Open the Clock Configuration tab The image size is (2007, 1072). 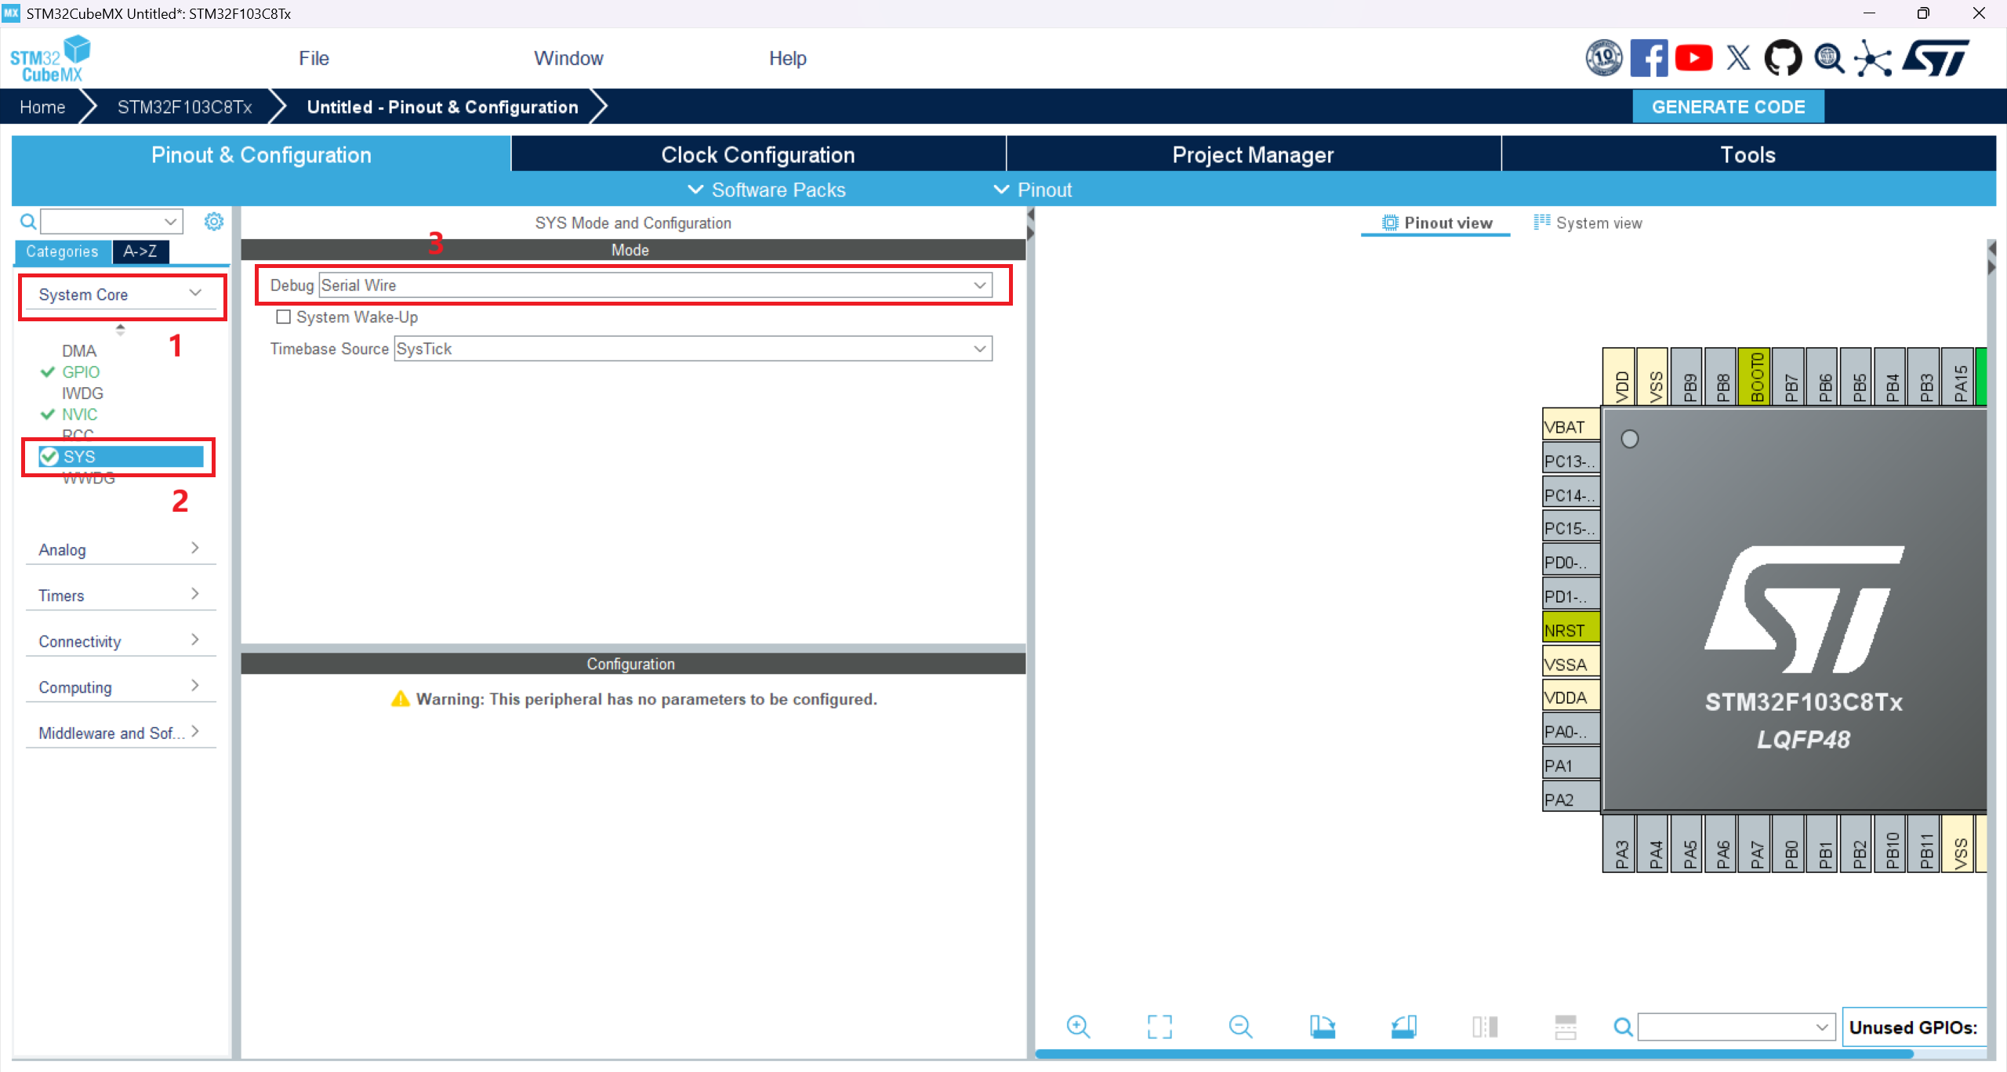[x=757, y=154]
